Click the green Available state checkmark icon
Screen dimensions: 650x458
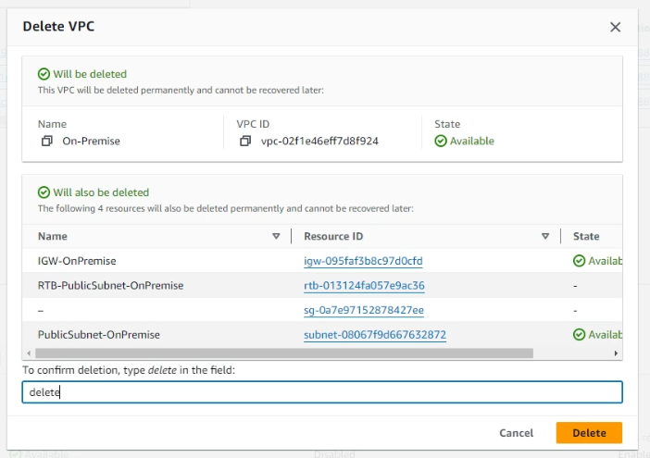coord(441,142)
